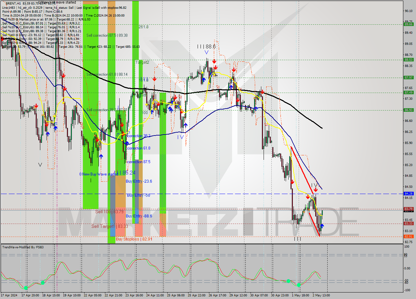
Task: Click the 'correction 87.5' blue label
Action: coord(139,162)
